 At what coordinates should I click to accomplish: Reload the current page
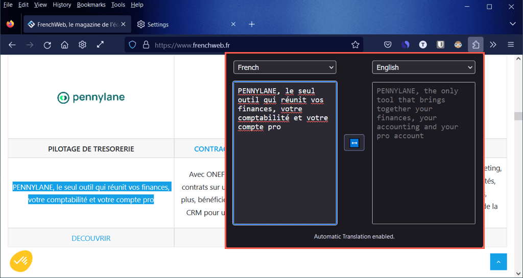[x=47, y=45]
